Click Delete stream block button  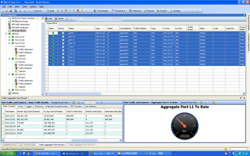[x=59, y=19]
